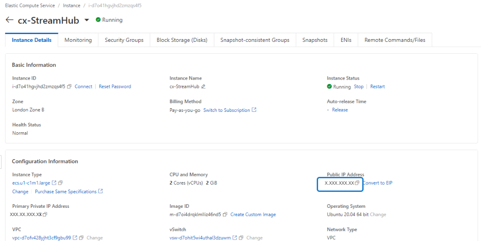Expand the dropdown arrow next to cx-StreamHub
The height and width of the screenshot is (241, 481).
(87, 20)
